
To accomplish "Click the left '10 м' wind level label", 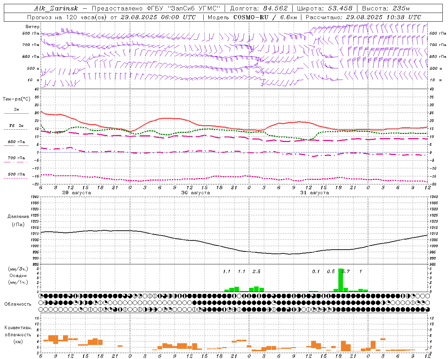I will pos(34,80).
